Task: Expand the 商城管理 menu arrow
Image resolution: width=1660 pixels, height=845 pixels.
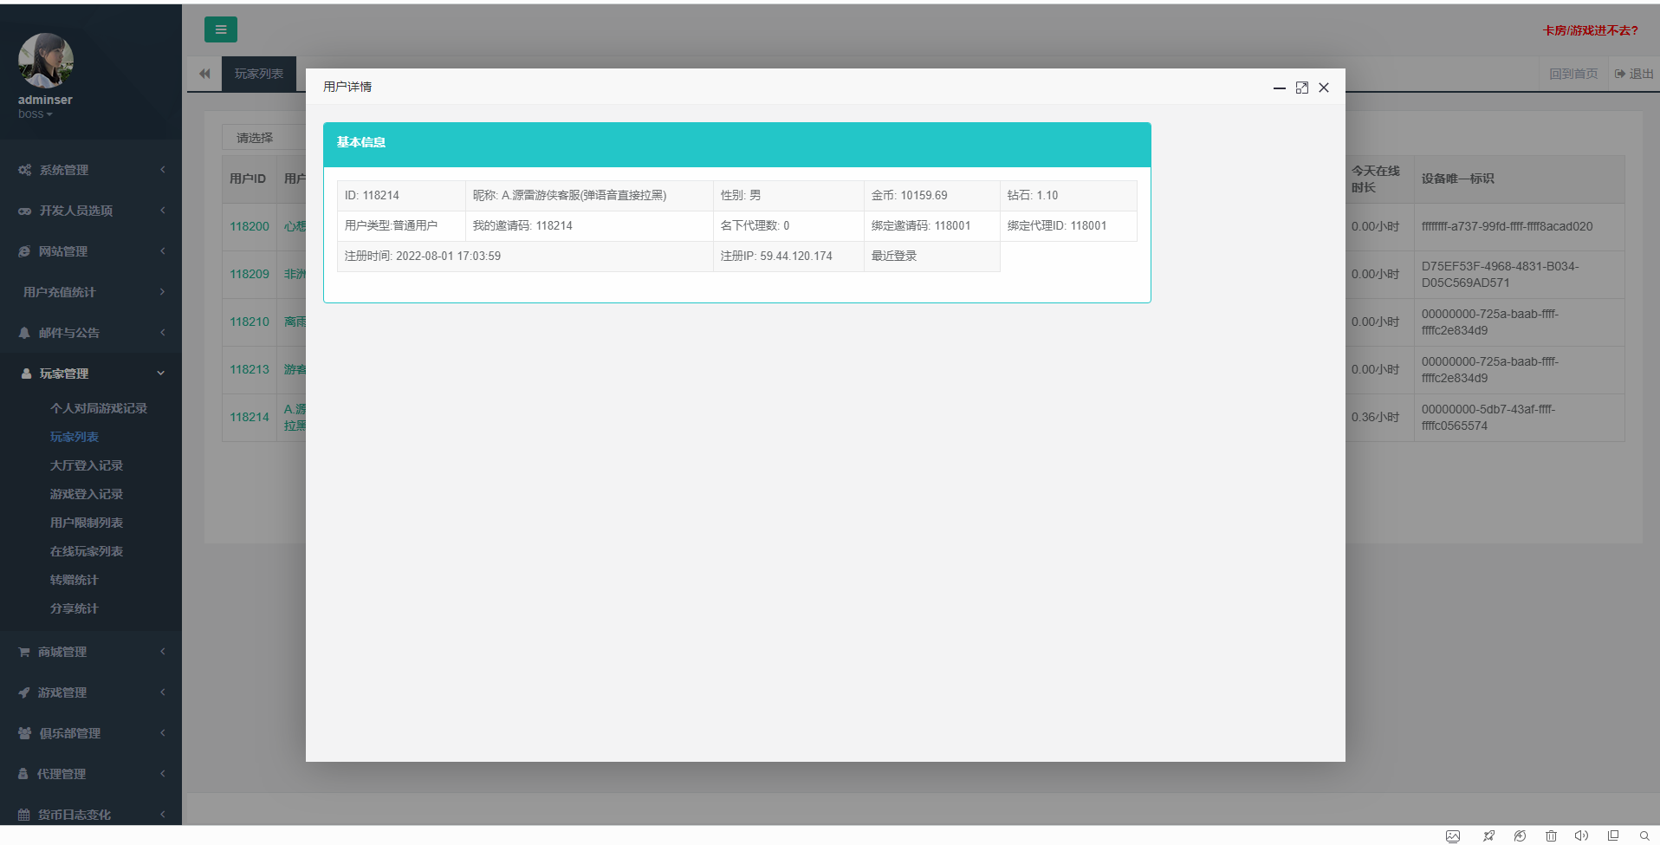Action: tap(162, 652)
